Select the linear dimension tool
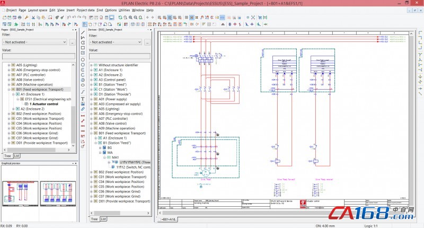The height and width of the screenshot is (228, 424). pyautogui.click(x=83, y=116)
